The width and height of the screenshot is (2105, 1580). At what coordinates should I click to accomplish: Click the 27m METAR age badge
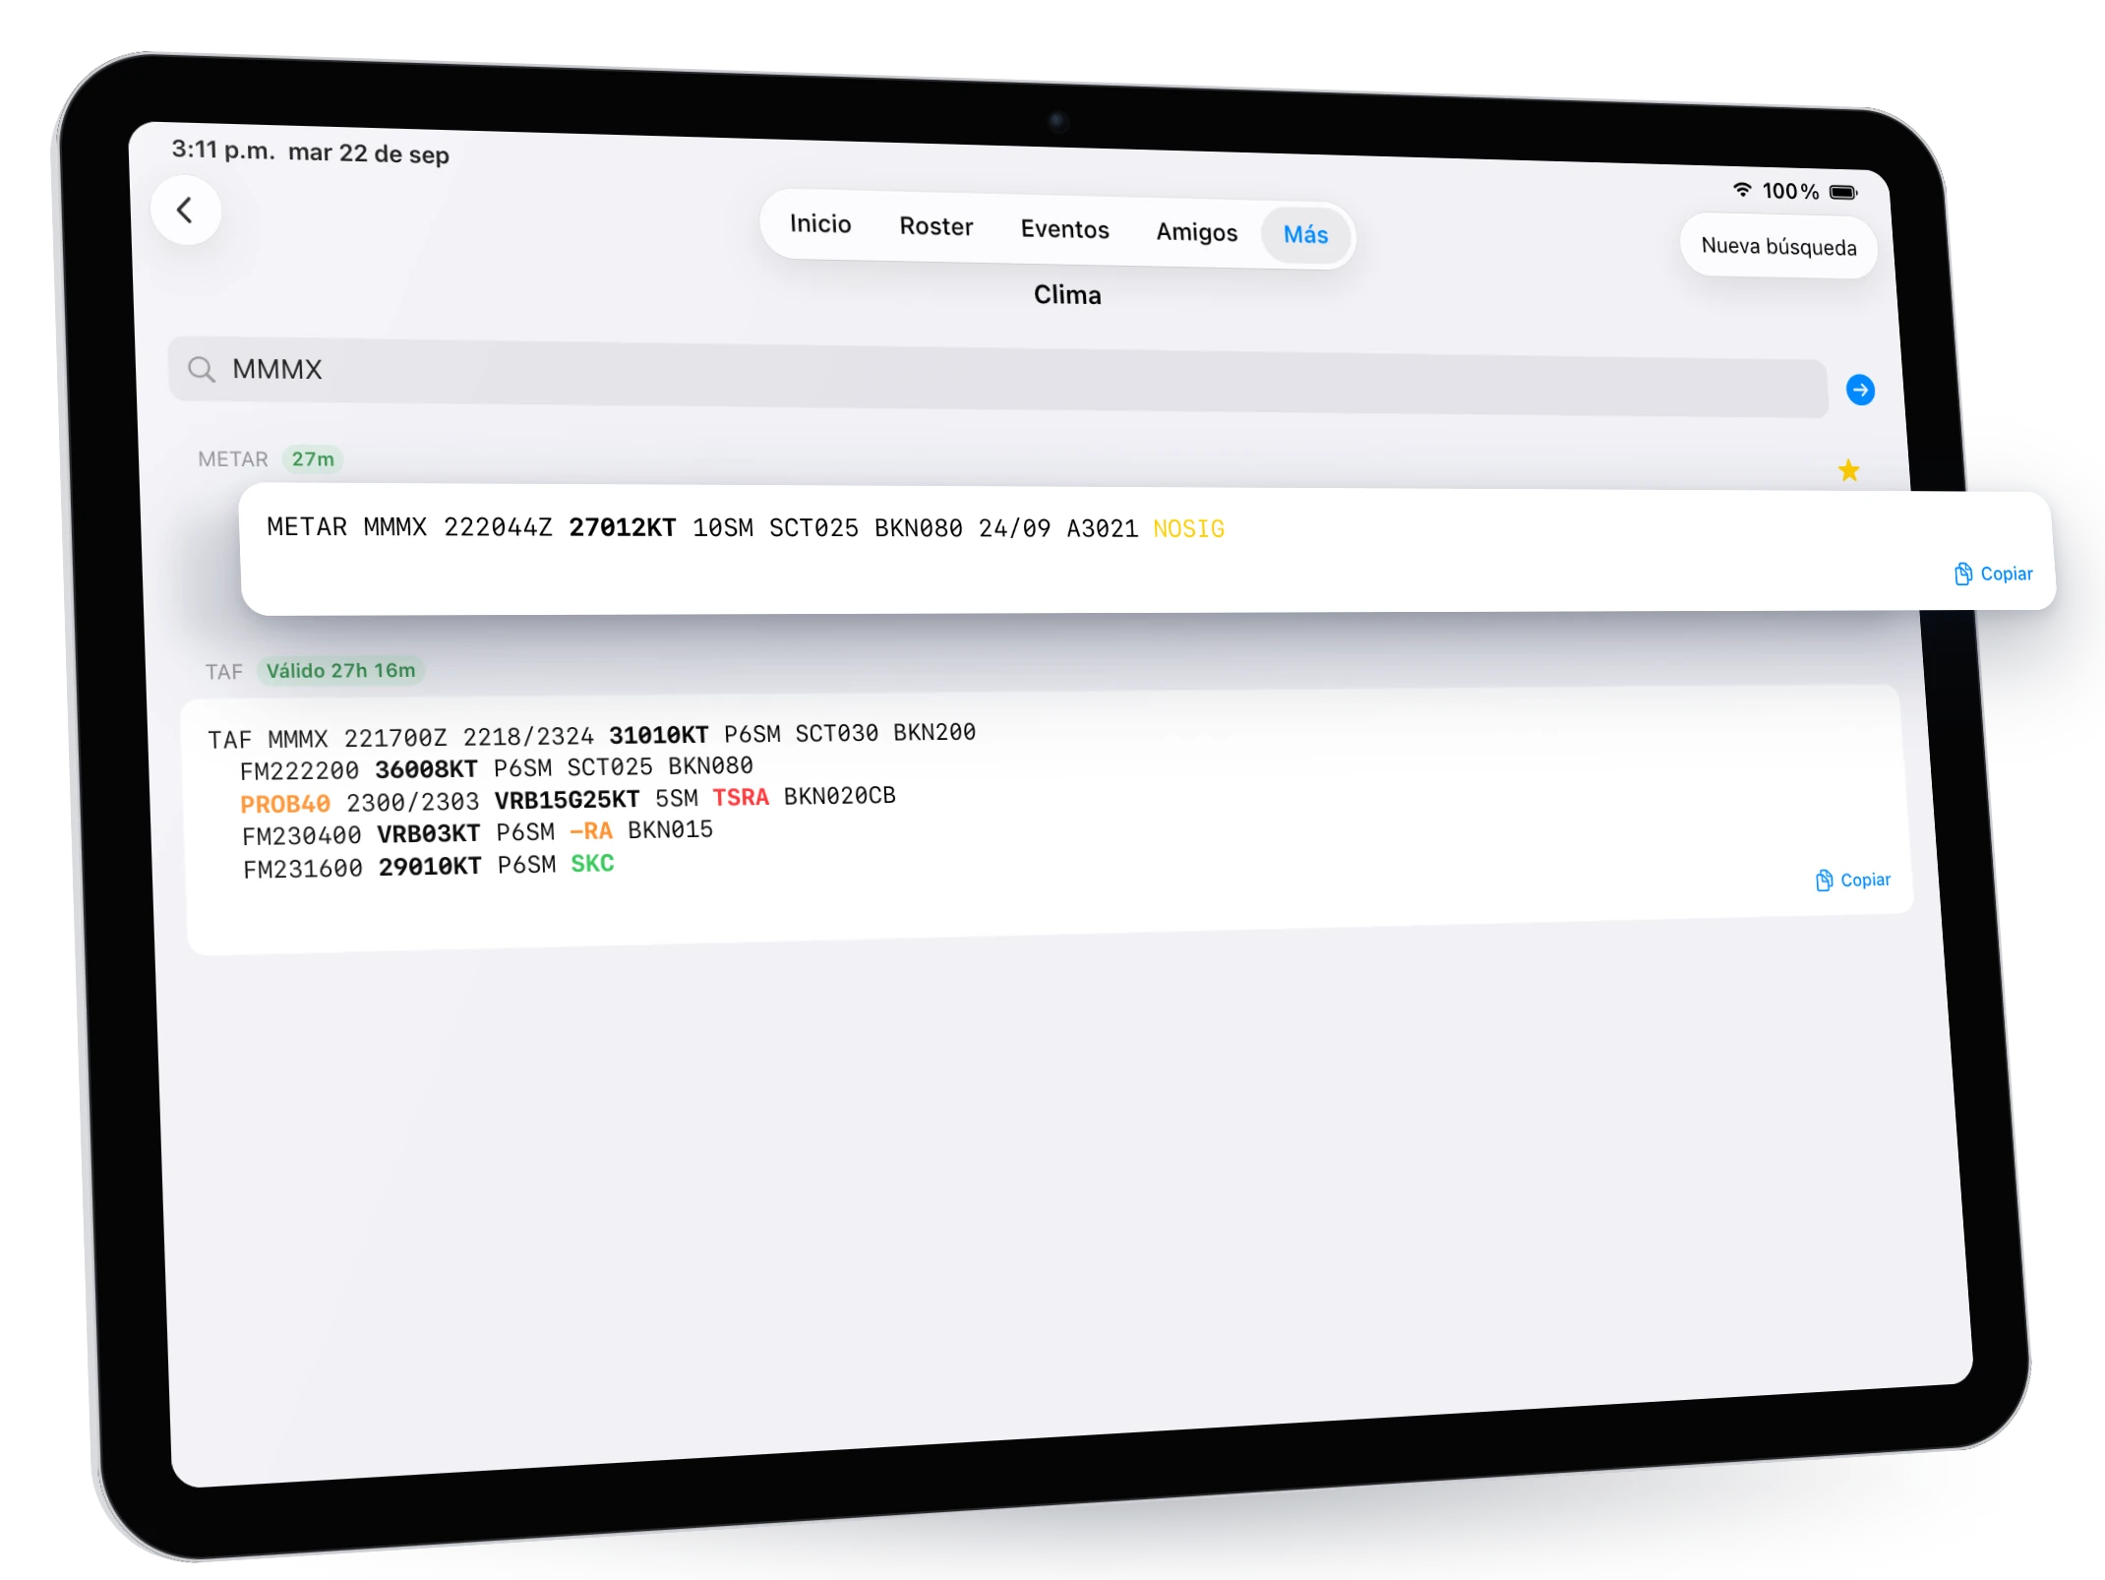[x=313, y=459]
